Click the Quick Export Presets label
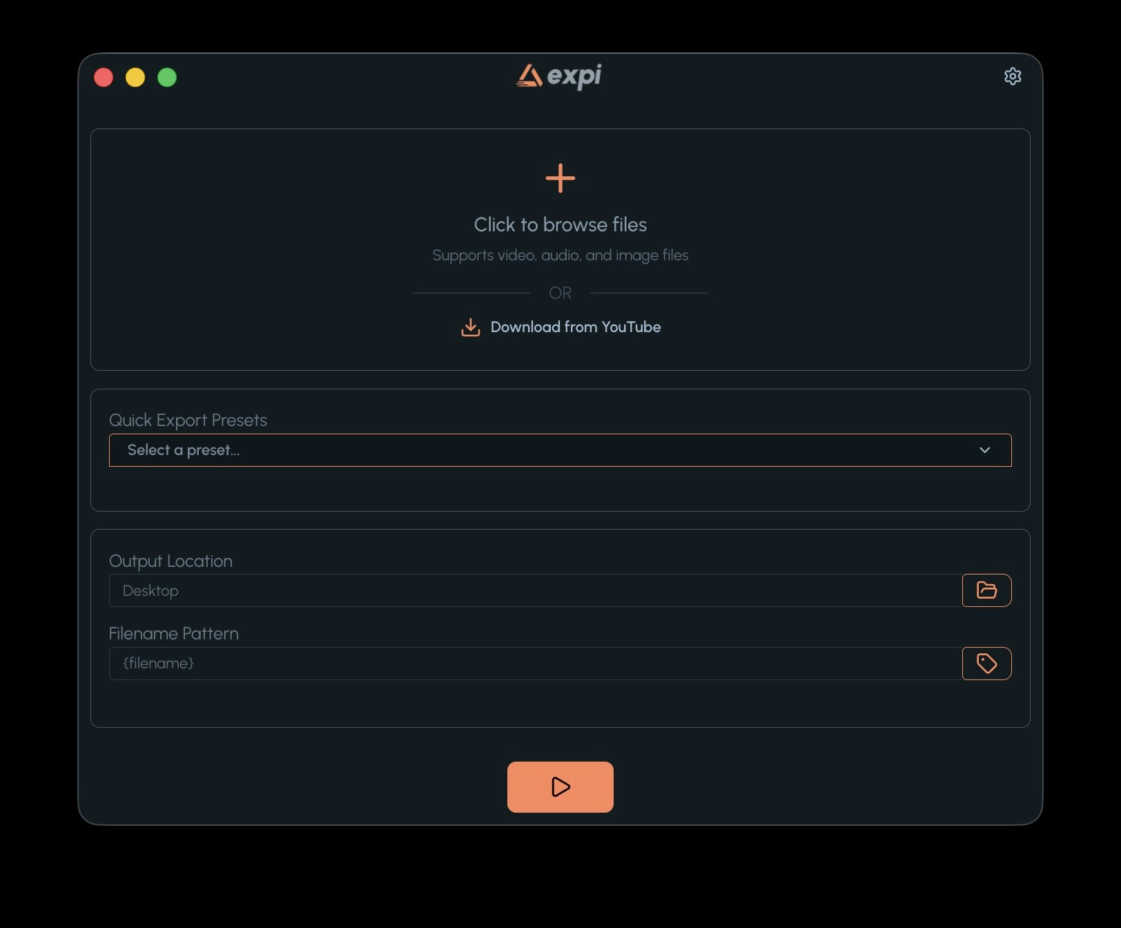The image size is (1121, 928). (x=188, y=420)
